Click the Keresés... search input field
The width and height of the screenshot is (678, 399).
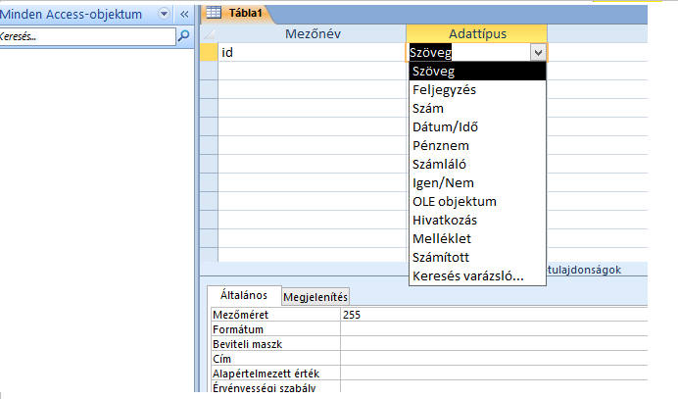coord(86,36)
